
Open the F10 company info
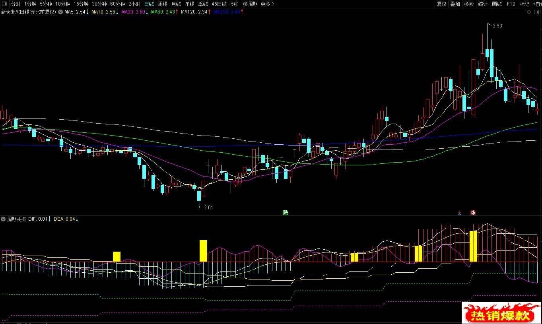point(511,4)
